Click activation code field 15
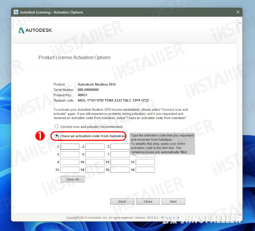The height and width of the screenshot is (231, 255). click(x=120, y=170)
